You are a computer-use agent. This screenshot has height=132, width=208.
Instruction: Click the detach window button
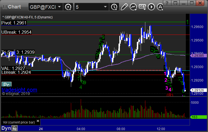coord(175,3)
